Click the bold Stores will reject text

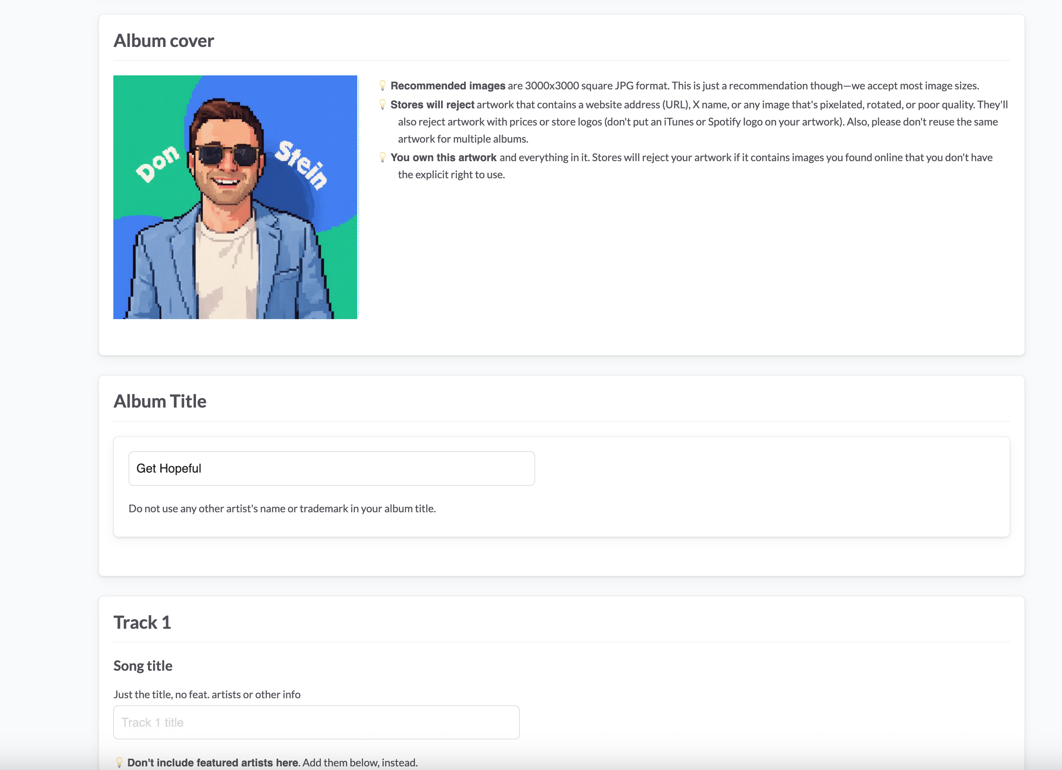[432, 105]
